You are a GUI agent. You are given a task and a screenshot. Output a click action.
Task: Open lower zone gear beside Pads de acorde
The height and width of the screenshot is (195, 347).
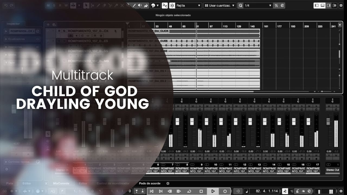(x=168, y=183)
